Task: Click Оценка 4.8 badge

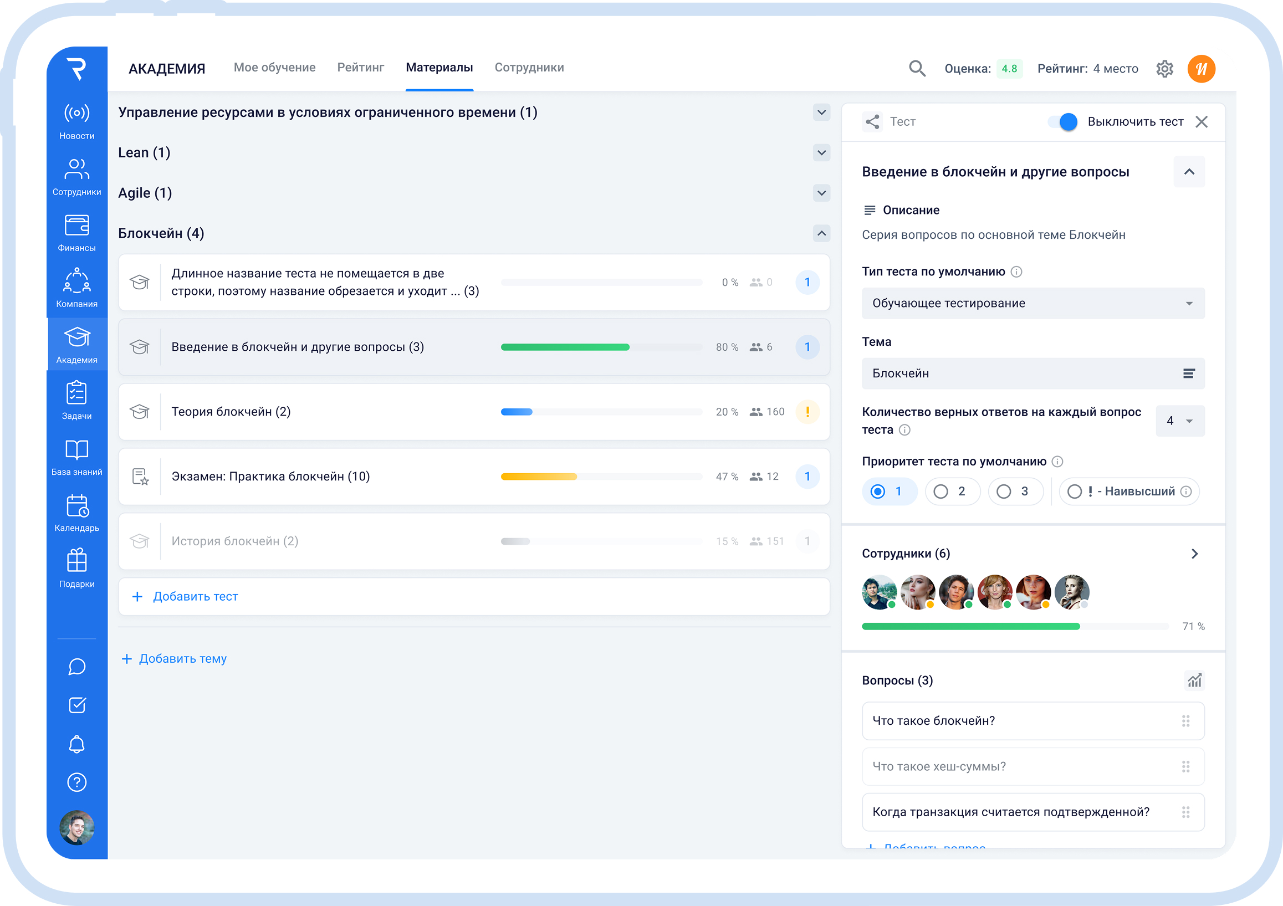Action: pos(1009,69)
